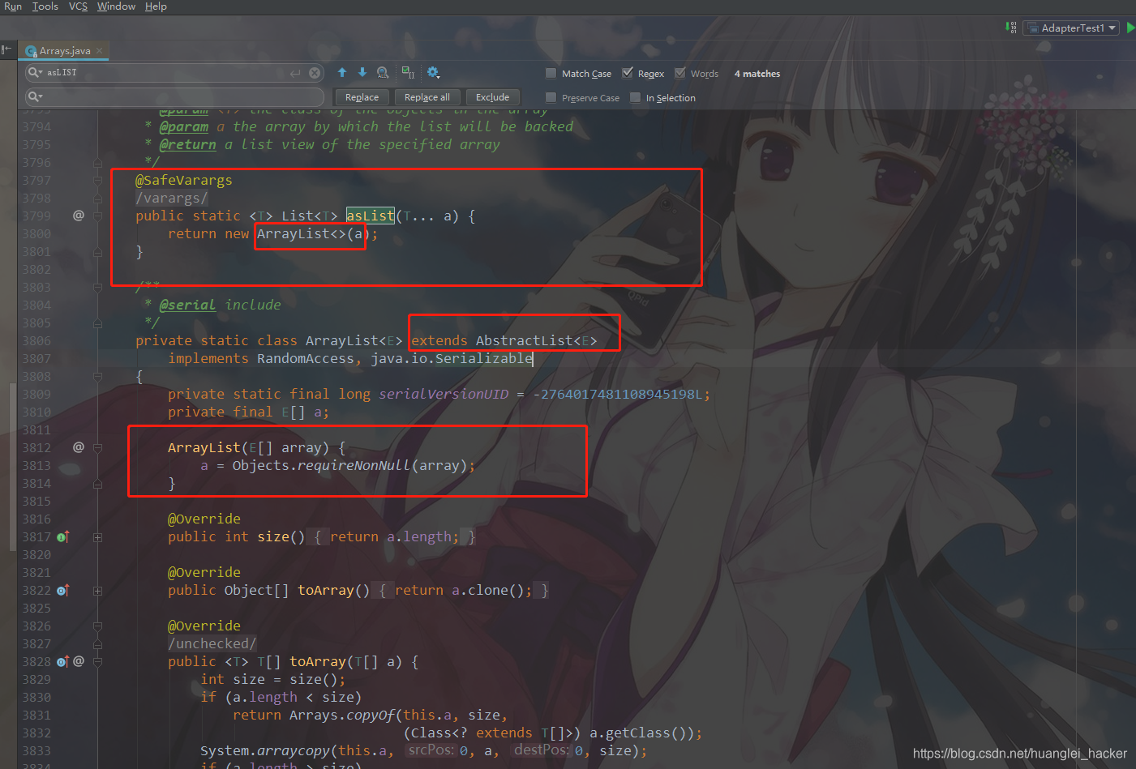1136x769 pixels.
Task: Open the Window menu
Action: point(116,6)
